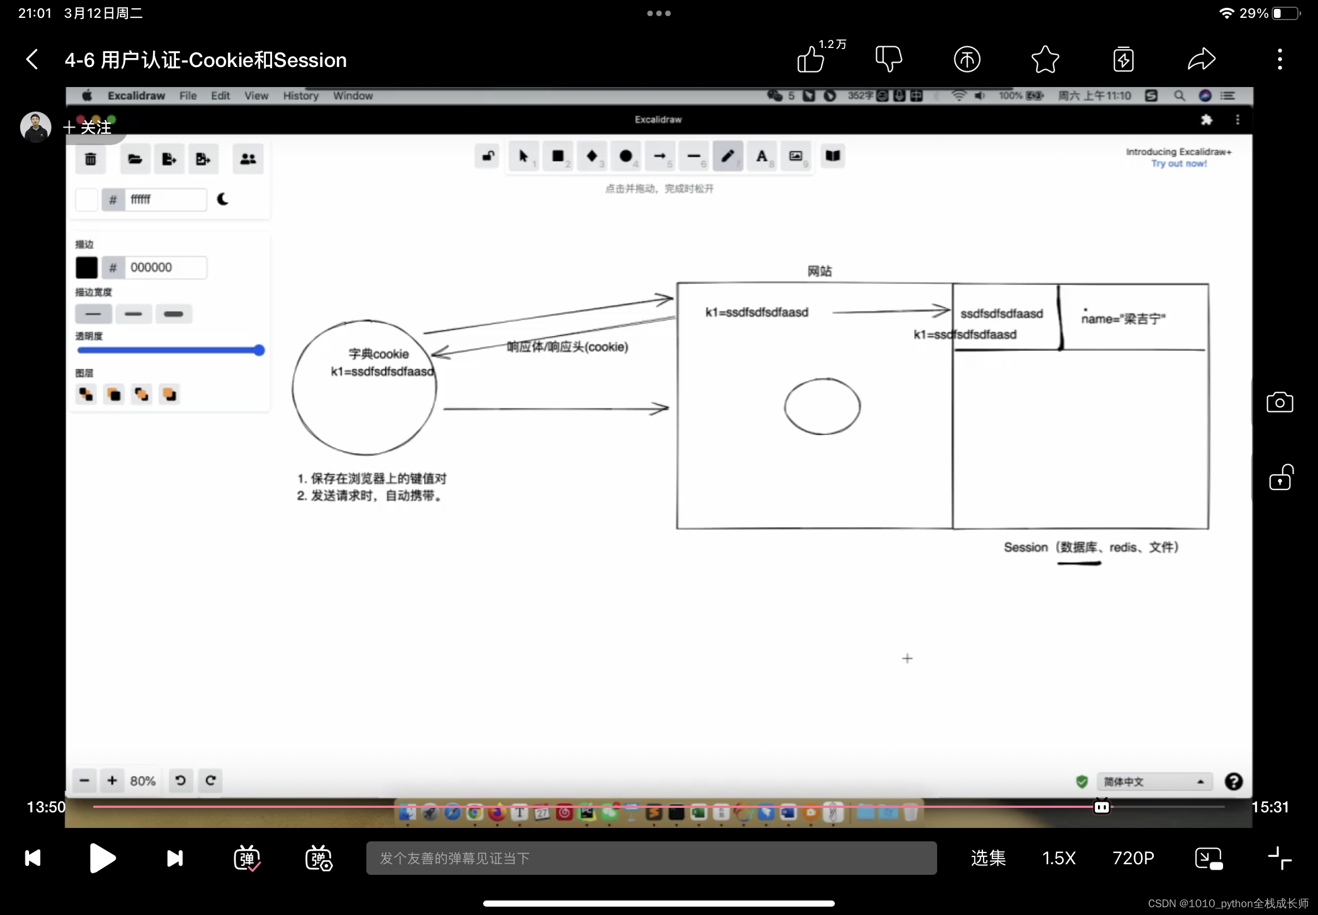This screenshot has height=915, width=1318.
Task: Open the three-dot more options menu
Action: (1279, 59)
